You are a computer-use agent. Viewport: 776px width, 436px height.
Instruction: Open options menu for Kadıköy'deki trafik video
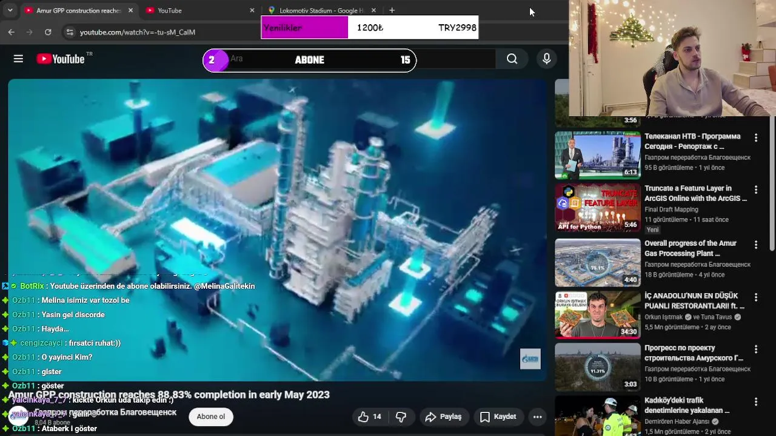tap(755, 402)
